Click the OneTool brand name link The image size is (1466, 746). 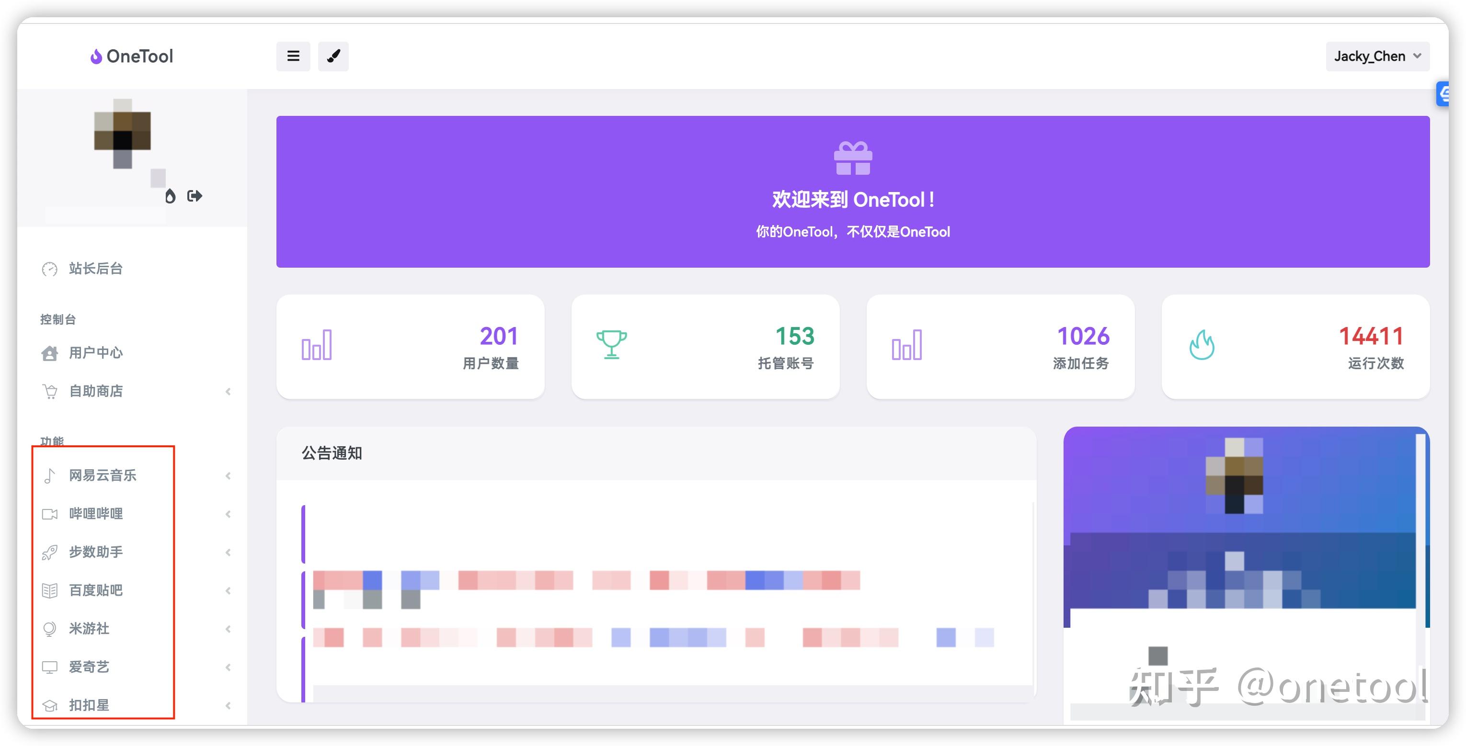coord(139,57)
